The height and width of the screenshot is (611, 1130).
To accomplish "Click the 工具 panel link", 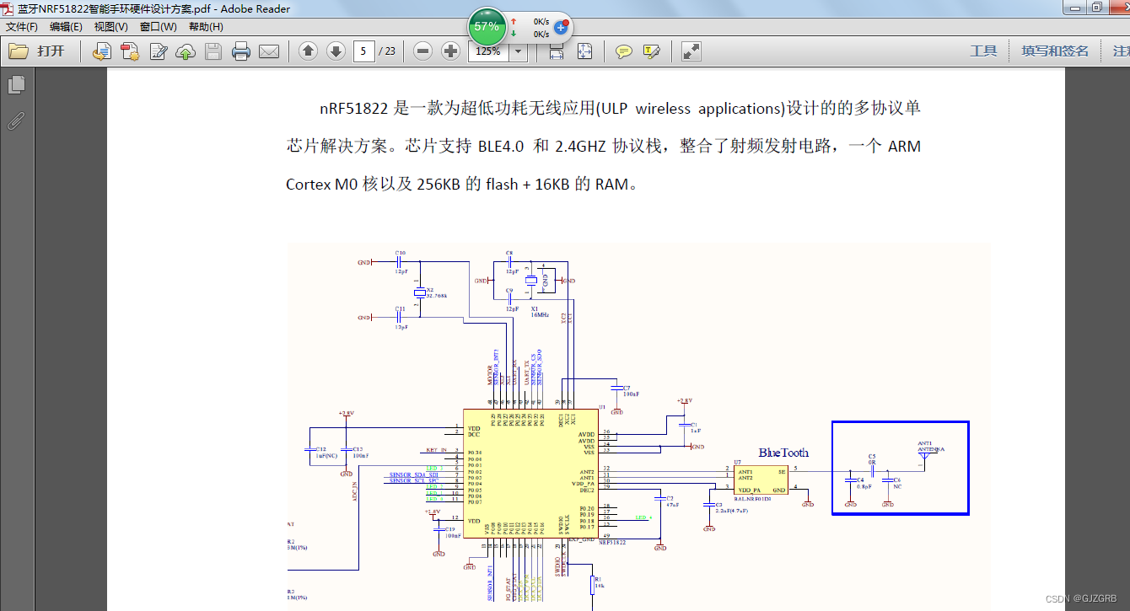I will pos(983,51).
